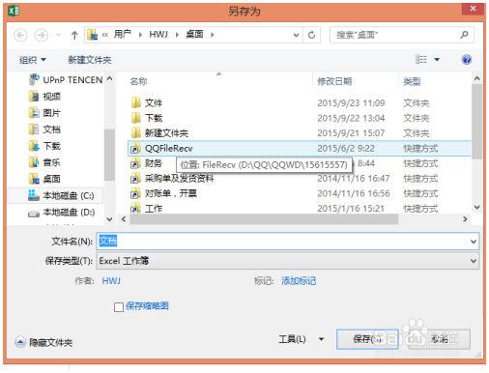Go up one folder level
This screenshot has width=489, height=373.
(x=74, y=35)
